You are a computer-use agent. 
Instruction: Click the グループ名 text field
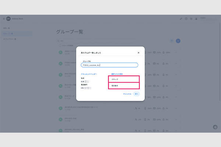tap(109, 65)
